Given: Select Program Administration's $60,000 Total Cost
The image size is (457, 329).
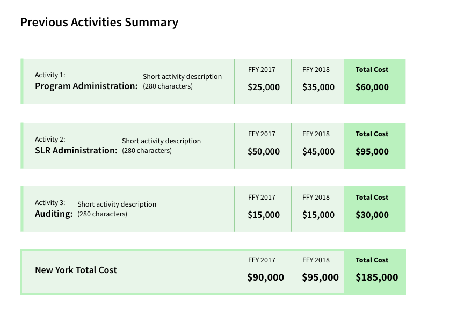Looking at the screenshot, I should click(x=372, y=86).
